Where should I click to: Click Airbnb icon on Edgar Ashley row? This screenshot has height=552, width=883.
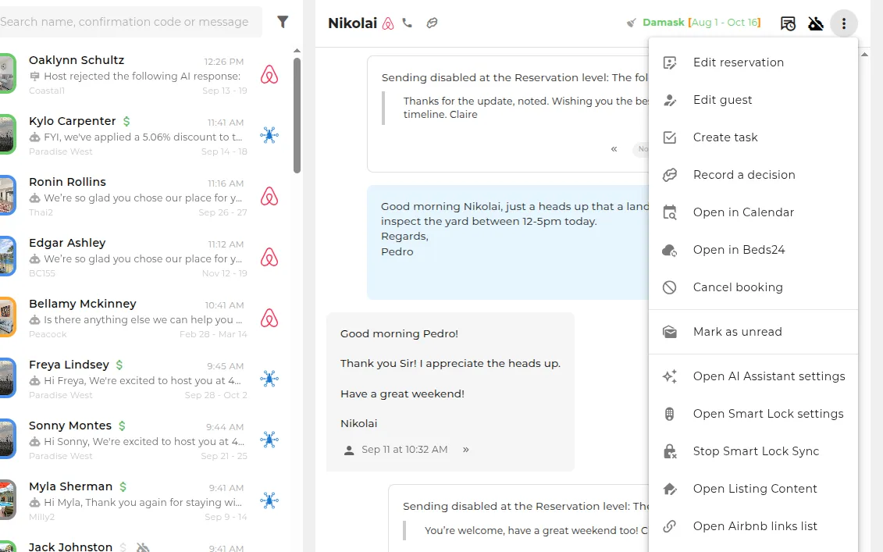(269, 257)
